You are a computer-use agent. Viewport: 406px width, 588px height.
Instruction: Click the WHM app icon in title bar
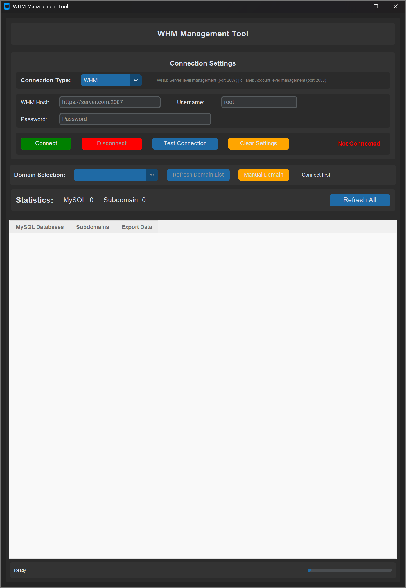[7, 6]
